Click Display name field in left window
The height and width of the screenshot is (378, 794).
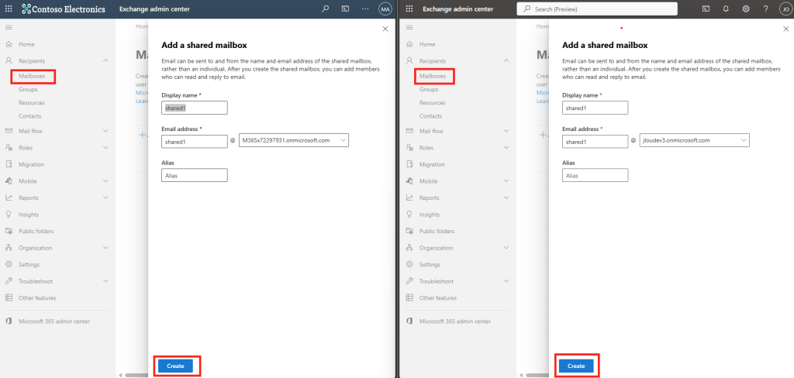tap(195, 108)
